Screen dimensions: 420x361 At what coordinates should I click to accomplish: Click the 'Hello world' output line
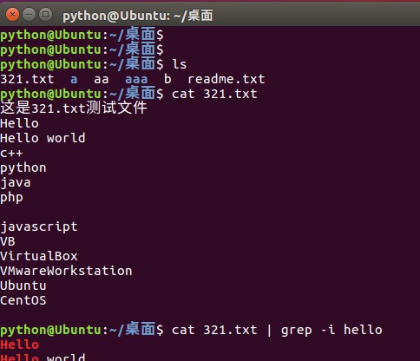click(x=43, y=138)
